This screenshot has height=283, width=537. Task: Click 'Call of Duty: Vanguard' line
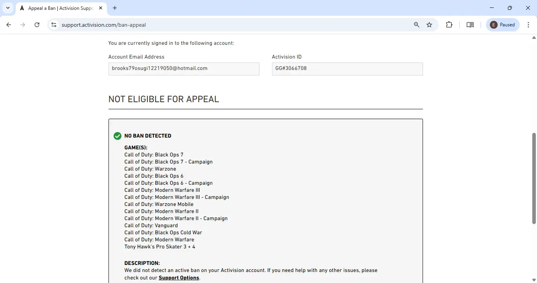tap(151, 226)
